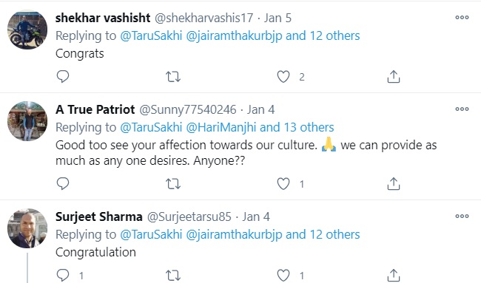This screenshot has height=283, width=481.
Task: Click 'and 13 others' link
Action: point(297,127)
